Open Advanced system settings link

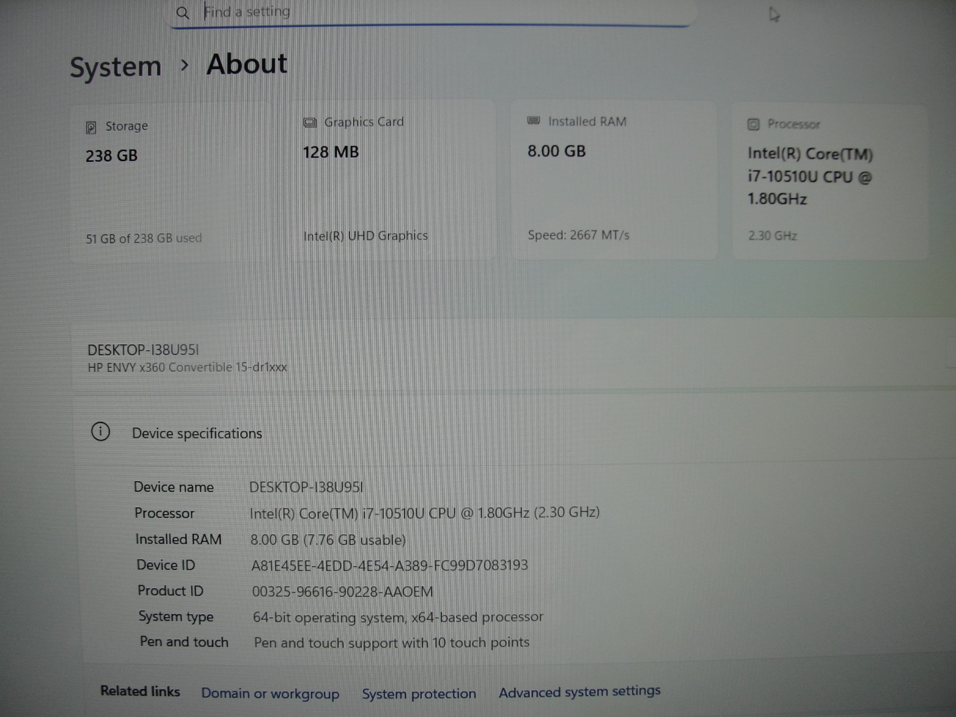click(x=580, y=692)
